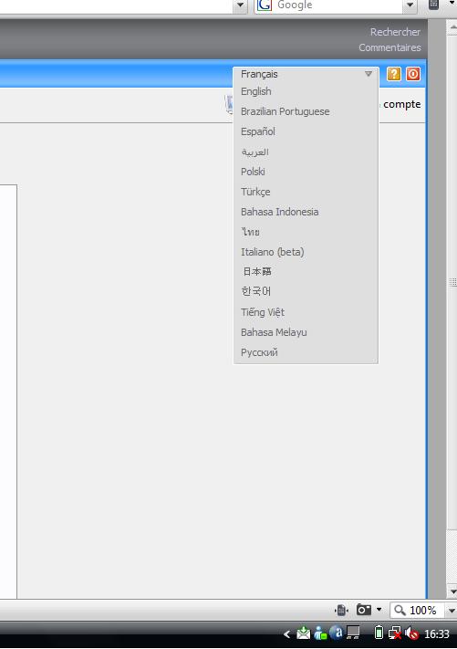The width and height of the screenshot is (457, 649).
Task: Click the disconnected network tray icon
Action: click(x=395, y=633)
